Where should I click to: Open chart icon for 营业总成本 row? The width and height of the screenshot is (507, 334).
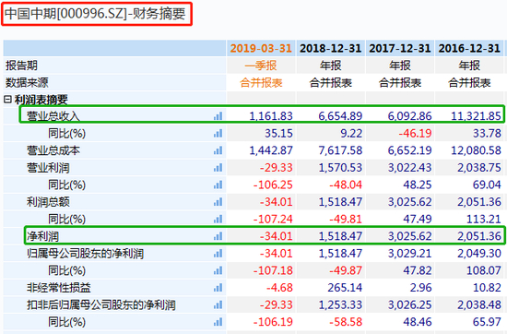pos(218,150)
